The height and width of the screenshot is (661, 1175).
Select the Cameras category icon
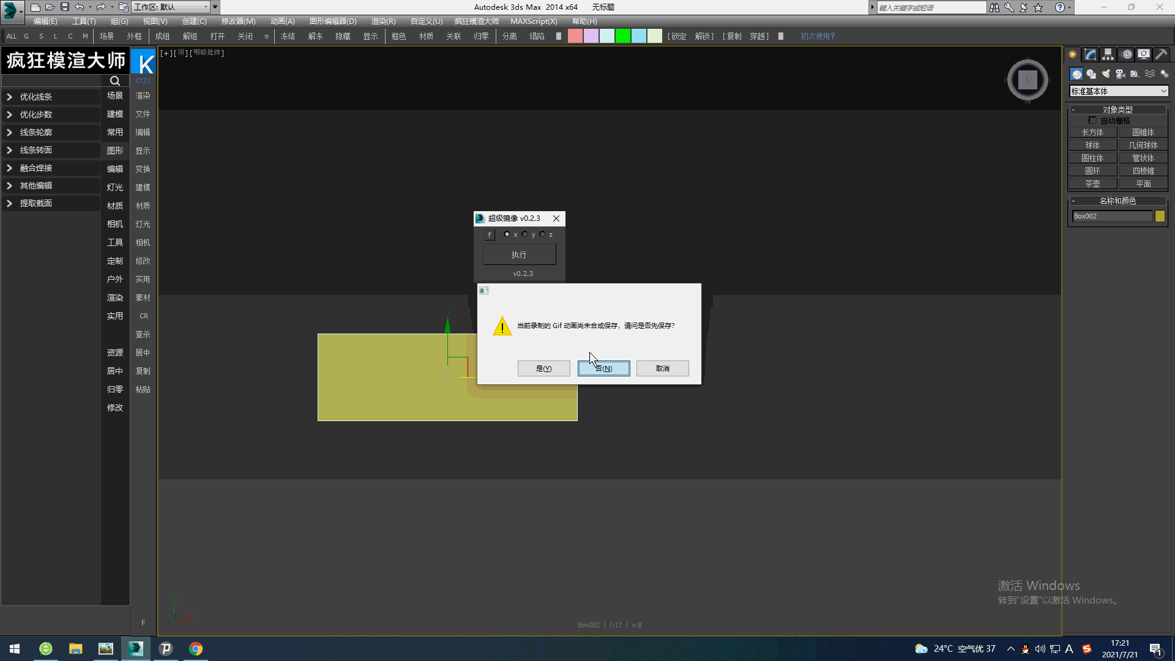[x=1121, y=74]
